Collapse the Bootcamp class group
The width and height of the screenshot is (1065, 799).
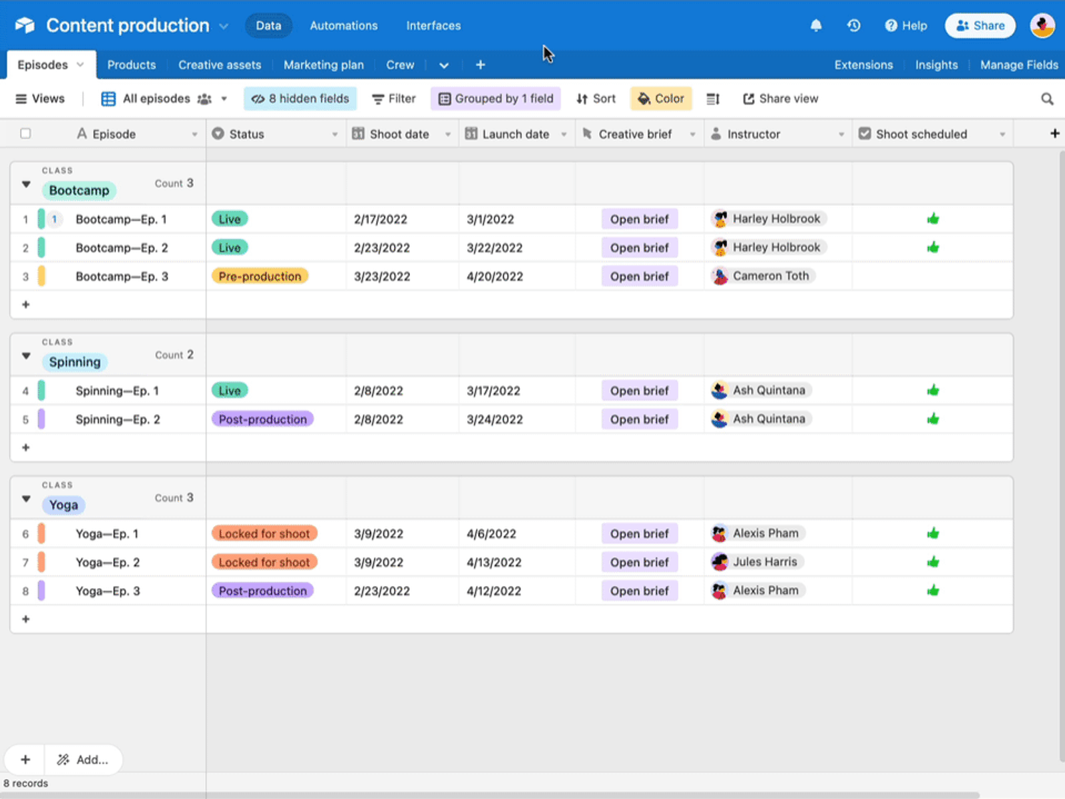click(26, 184)
